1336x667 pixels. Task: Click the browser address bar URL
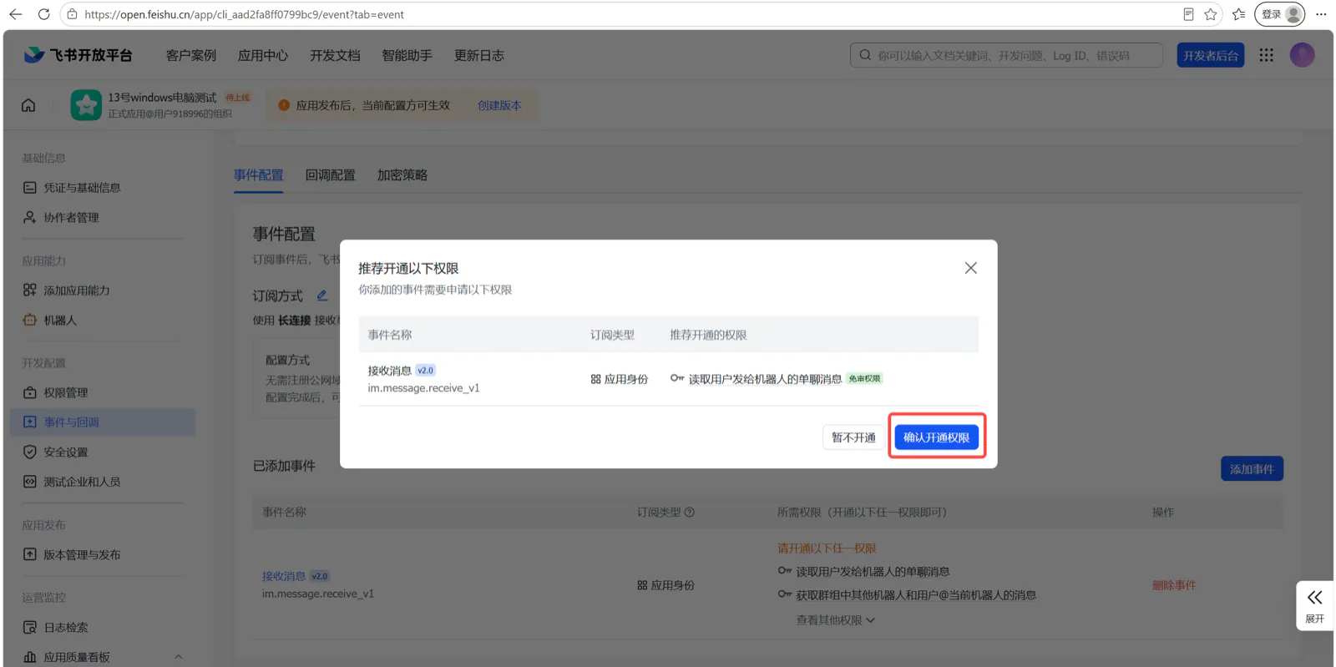tap(244, 14)
